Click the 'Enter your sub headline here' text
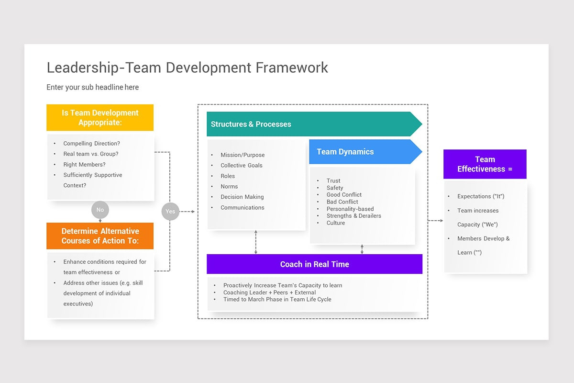This screenshot has height=383, width=574. pos(92,87)
